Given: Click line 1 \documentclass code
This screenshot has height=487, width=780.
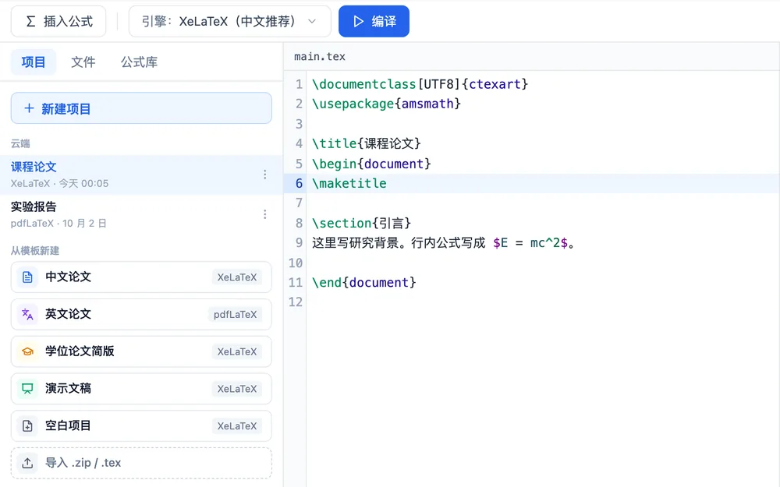Looking at the screenshot, I should click(420, 84).
